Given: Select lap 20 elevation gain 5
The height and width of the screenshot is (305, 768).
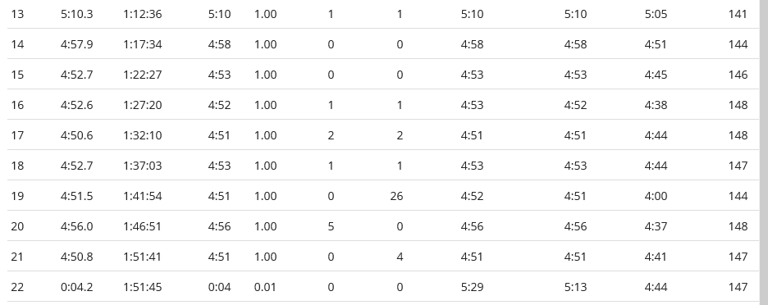Looking at the screenshot, I should (331, 226).
